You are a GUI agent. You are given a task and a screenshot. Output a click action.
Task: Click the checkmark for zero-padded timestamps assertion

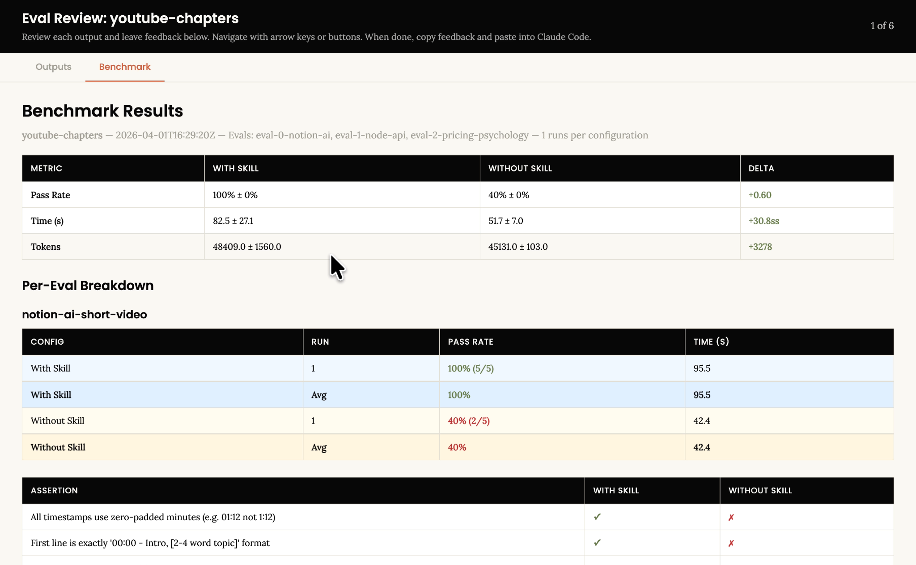[597, 517]
